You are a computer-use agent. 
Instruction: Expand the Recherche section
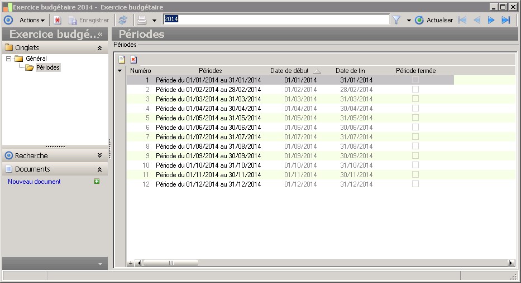99,155
